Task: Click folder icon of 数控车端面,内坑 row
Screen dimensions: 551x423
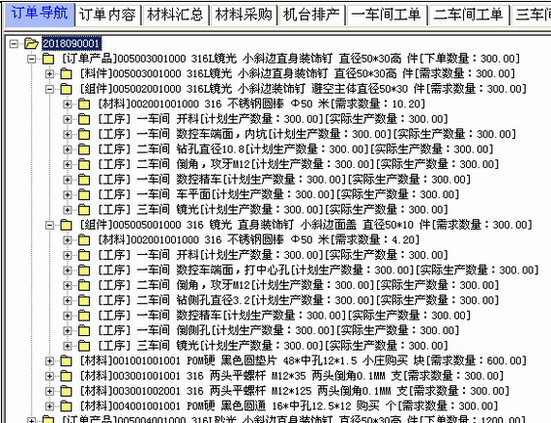Action: pyautogui.click(x=84, y=134)
